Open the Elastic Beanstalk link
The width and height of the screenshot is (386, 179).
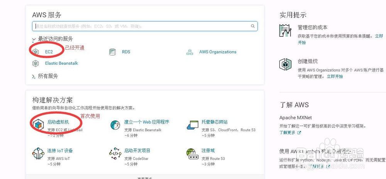click(x=61, y=63)
